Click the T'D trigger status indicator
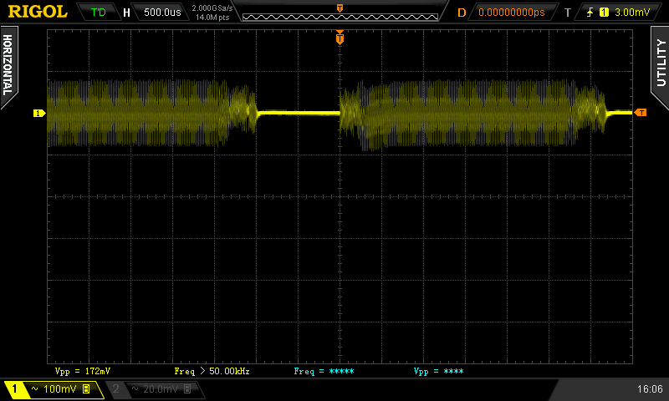 (x=99, y=13)
